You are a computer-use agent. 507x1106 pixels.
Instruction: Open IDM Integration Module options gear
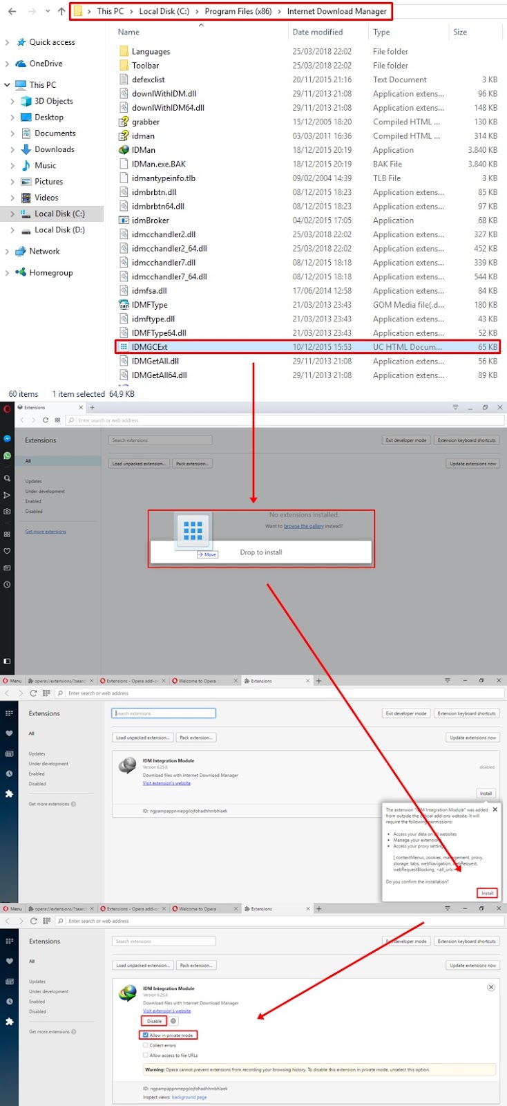pos(173,1021)
